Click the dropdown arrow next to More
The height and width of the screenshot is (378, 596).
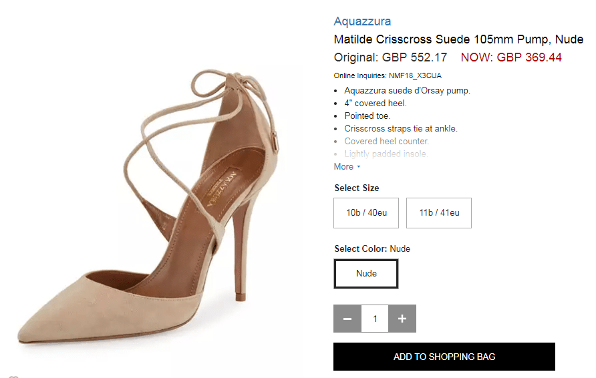359,167
